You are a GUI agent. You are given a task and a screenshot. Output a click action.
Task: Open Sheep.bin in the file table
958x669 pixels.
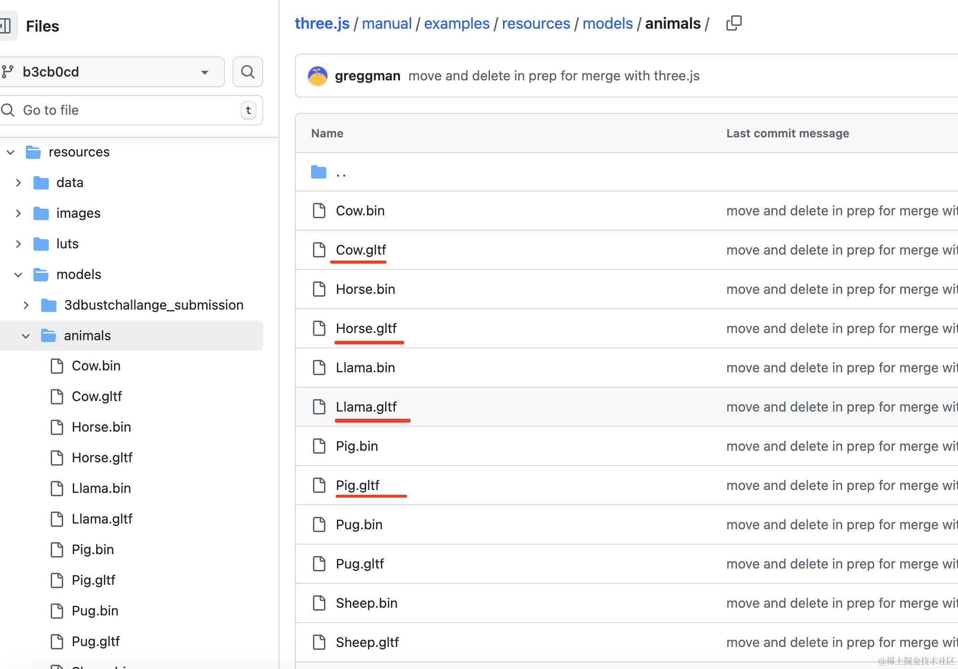367,603
